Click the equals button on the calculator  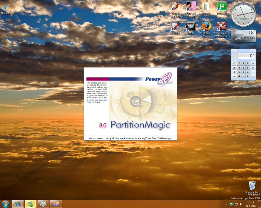tap(234, 76)
